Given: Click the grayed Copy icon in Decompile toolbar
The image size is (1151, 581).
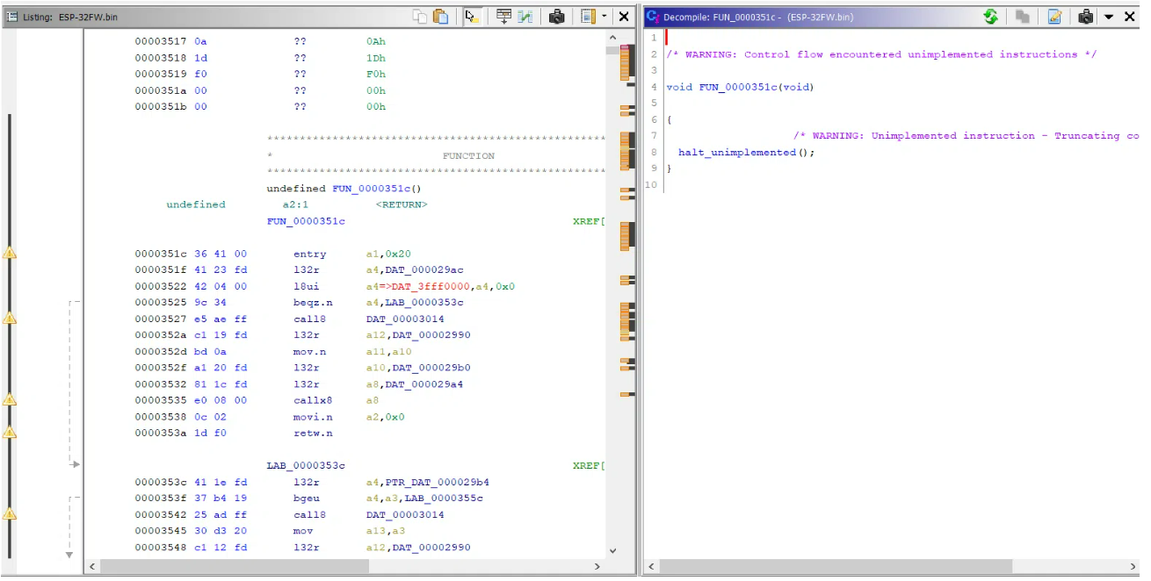Looking at the screenshot, I should click(x=1022, y=16).
